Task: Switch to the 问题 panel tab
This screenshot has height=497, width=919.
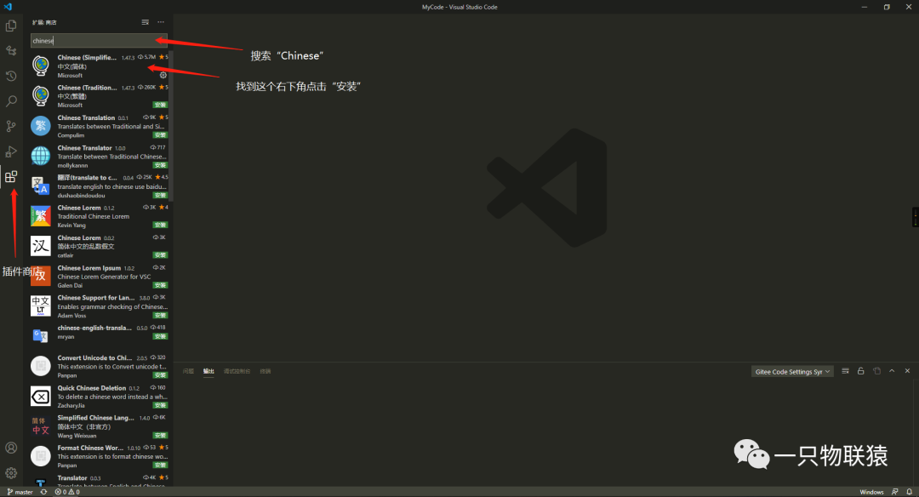Action: pos(188,371)
